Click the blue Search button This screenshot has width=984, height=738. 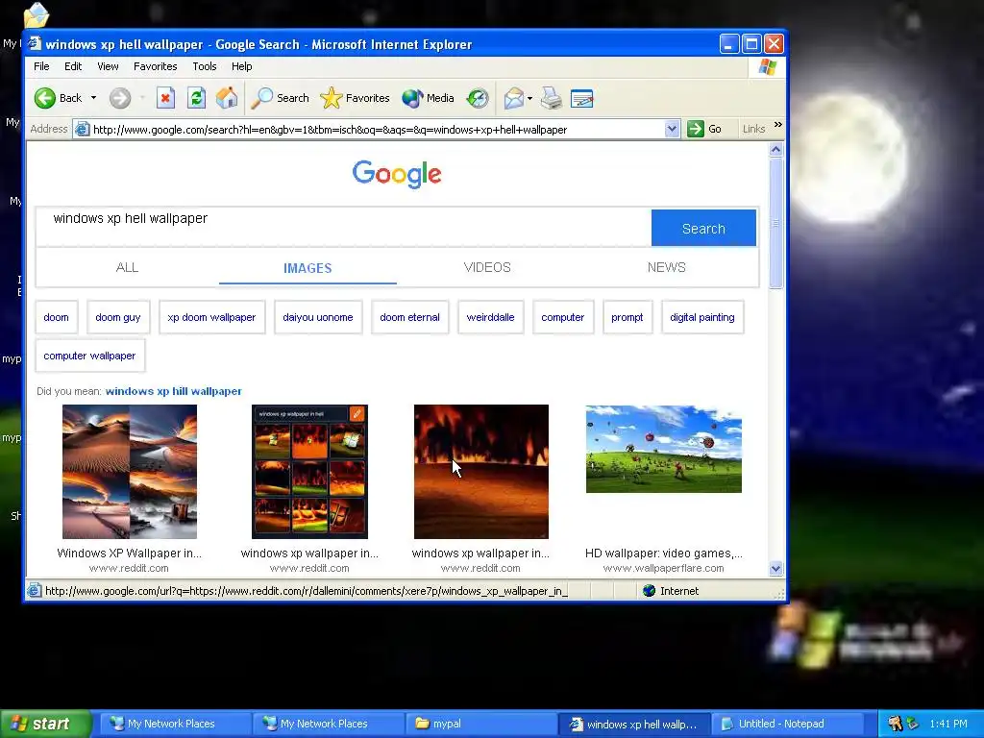coord(703,228)
